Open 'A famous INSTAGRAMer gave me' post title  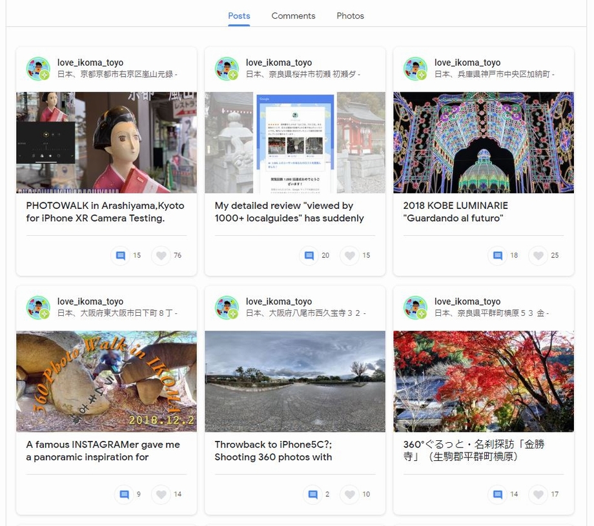pos(103,451)
